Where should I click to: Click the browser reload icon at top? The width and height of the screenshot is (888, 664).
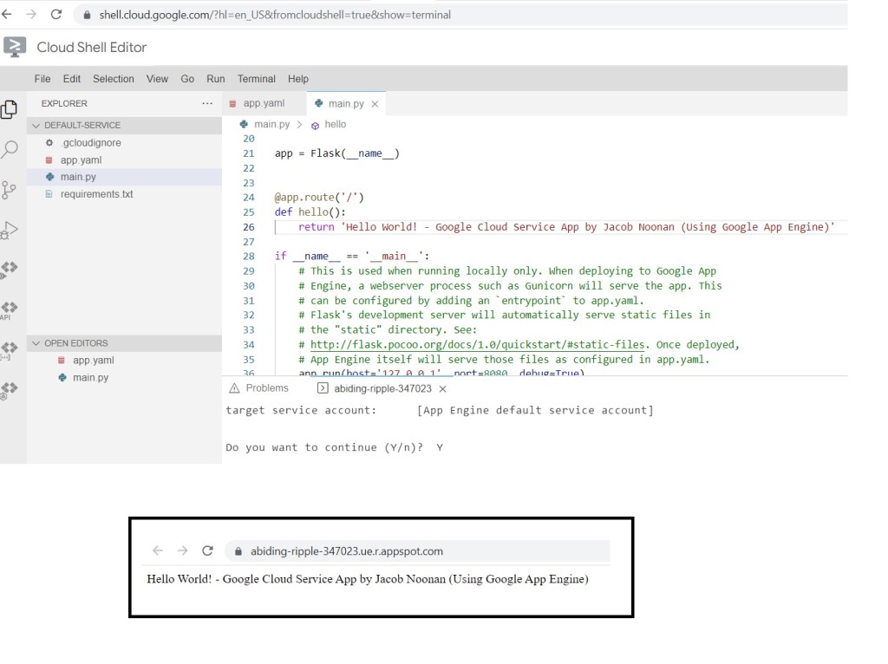[56, 15]
